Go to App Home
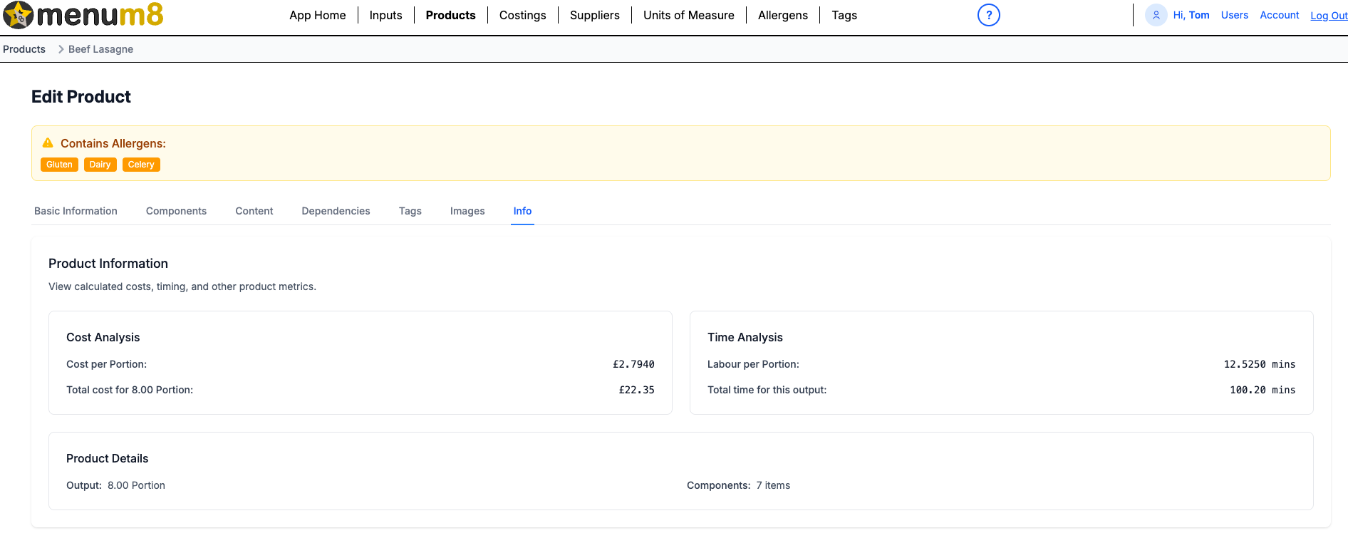Image resolution: width=1348 pixels, height=543 pixels. click(x=318, y=15)
